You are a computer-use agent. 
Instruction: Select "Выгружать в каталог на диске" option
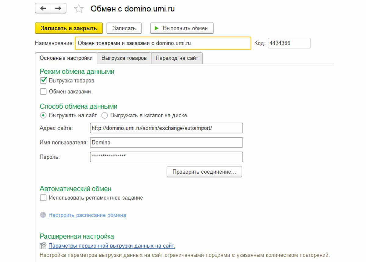coord(105,116)
